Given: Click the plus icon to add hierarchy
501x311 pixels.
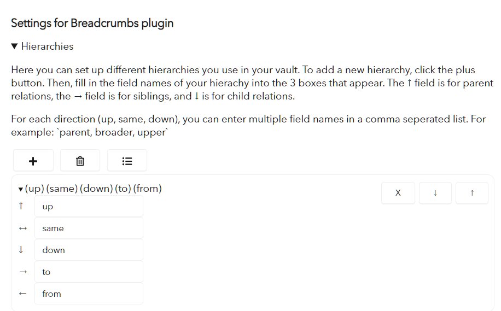Looking at the screenshot, I should (33, 161).
